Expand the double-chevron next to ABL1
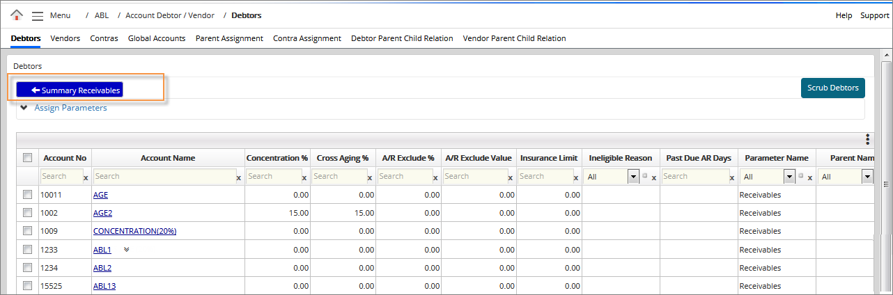Image resolution: width=893 pixels, height=295 pixels. coord(127,249)
